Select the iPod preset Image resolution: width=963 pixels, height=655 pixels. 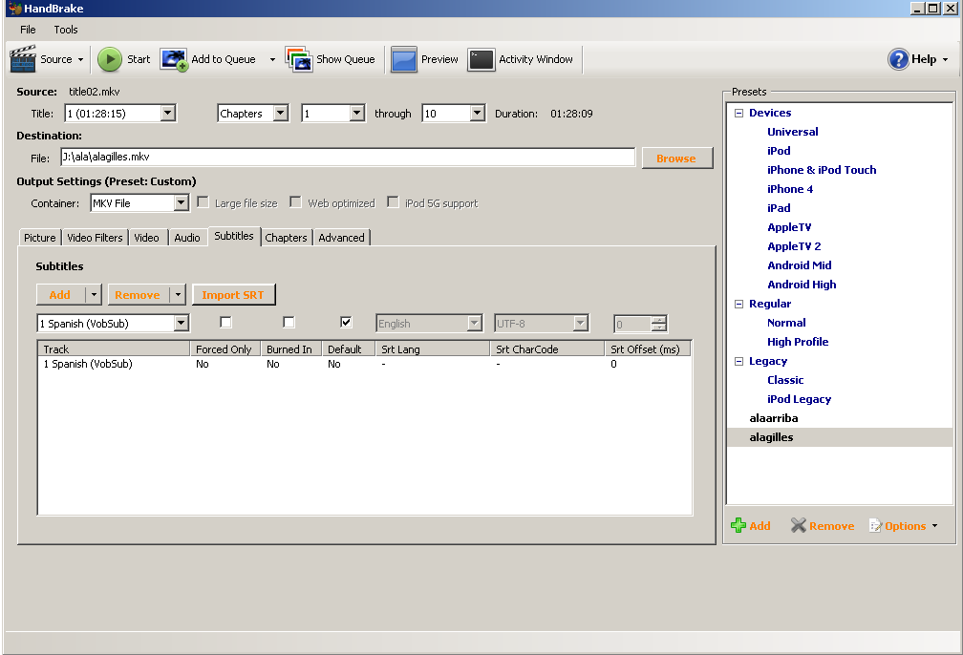779,151
